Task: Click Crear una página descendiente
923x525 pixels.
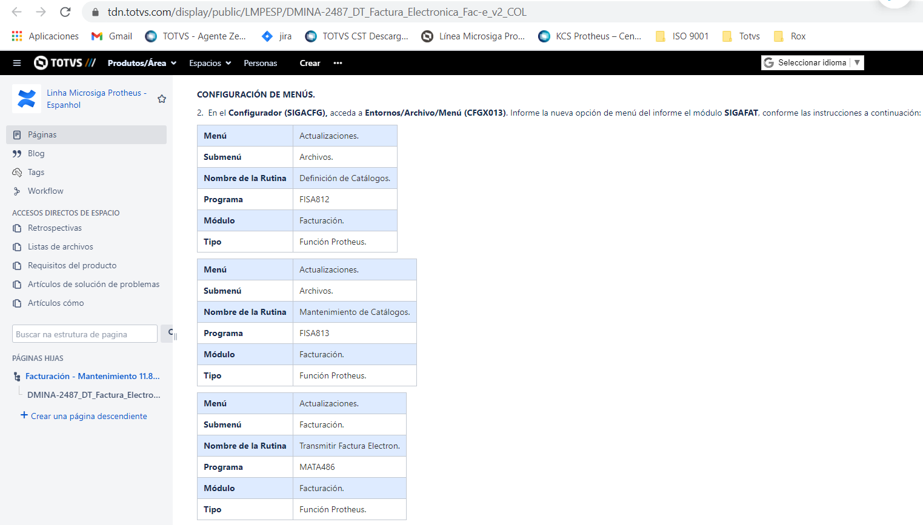Action: click(x=84, y=416)
